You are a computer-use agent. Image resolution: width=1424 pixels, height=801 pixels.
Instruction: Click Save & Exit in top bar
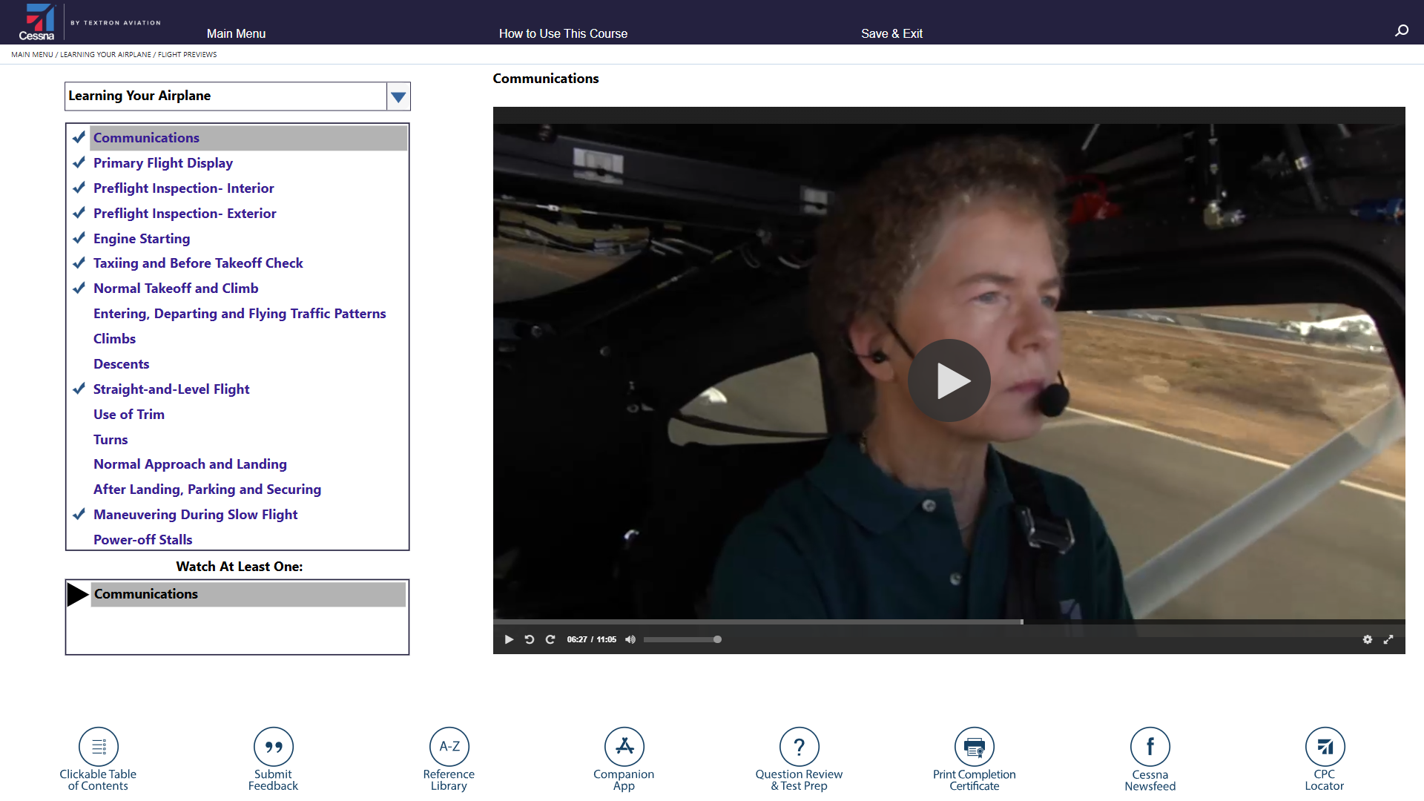891,33
